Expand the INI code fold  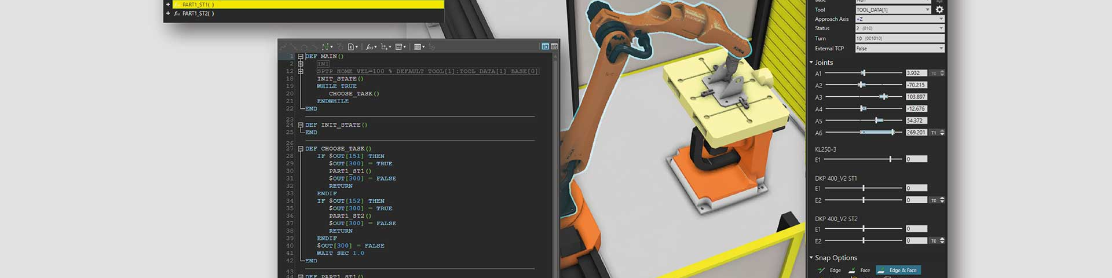301,64
